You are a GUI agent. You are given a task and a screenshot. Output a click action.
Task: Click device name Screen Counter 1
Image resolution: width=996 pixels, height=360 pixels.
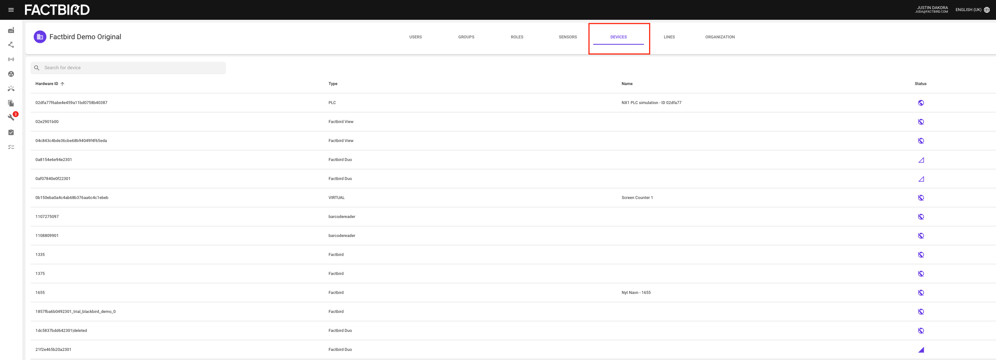pos(637,198)
